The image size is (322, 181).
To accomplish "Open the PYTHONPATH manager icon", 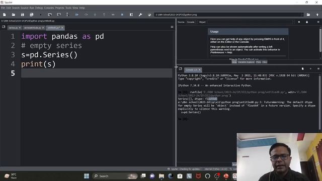I will pyautogui.click(x=149, y=15).
